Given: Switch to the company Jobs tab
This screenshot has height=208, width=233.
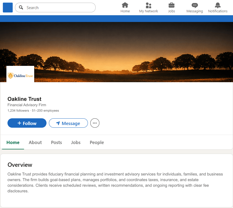Looking at the screenshot, I should [x=76, y=142].
